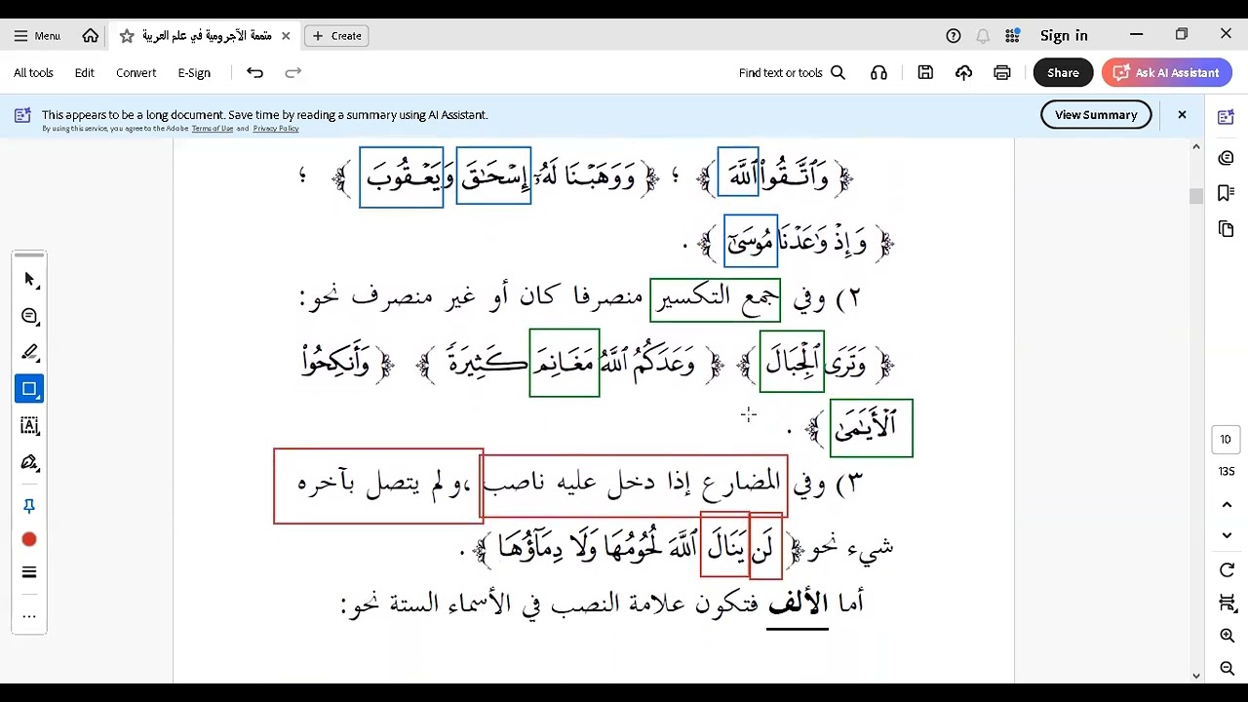Viewport: 1248px width, 702px height.
Task: Select the Add comment tool
Action: pyautogui.click(x=29, y=316)
